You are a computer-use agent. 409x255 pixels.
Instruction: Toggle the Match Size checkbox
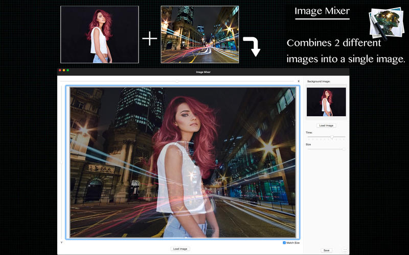coord(285,243)
